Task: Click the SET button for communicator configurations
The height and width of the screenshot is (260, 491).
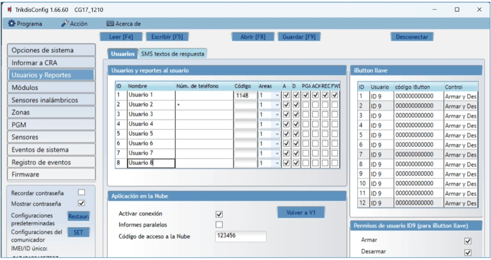Action: (x=78, y=232)
